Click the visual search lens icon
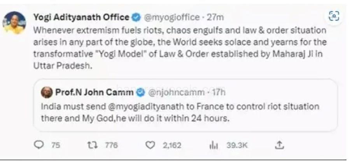The height and width of the screenshot is (162, 350). tap(334, 16)
